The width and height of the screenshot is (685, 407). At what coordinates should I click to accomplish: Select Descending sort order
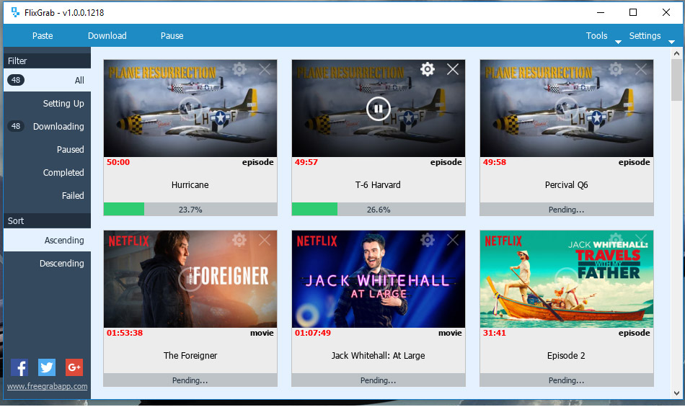tap(47, 264)
